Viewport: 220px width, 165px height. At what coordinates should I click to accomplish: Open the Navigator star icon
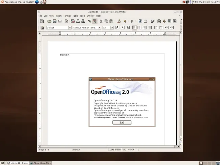(x=164, y=21)
